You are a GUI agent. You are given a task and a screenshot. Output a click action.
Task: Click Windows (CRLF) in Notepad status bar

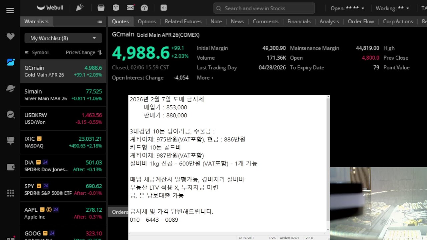289,238
